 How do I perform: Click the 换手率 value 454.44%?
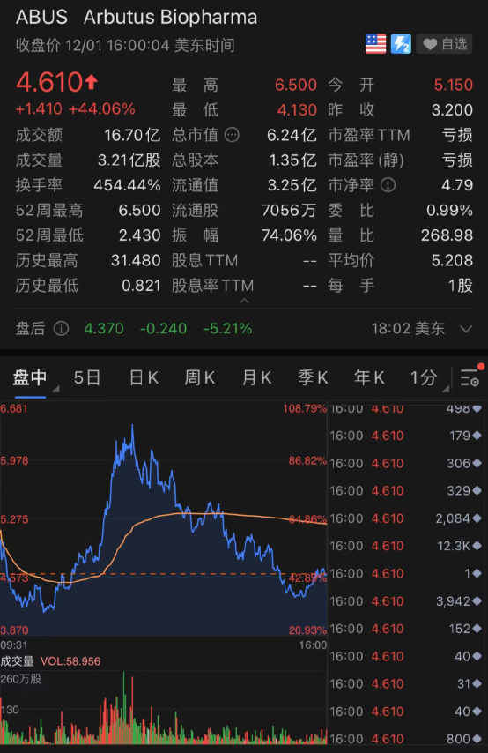[127, 185]
